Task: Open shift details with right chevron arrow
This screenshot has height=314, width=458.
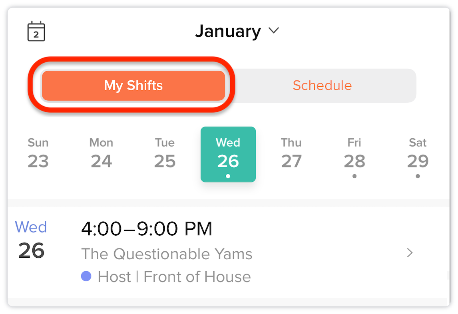Action: [x=410, y=252]
